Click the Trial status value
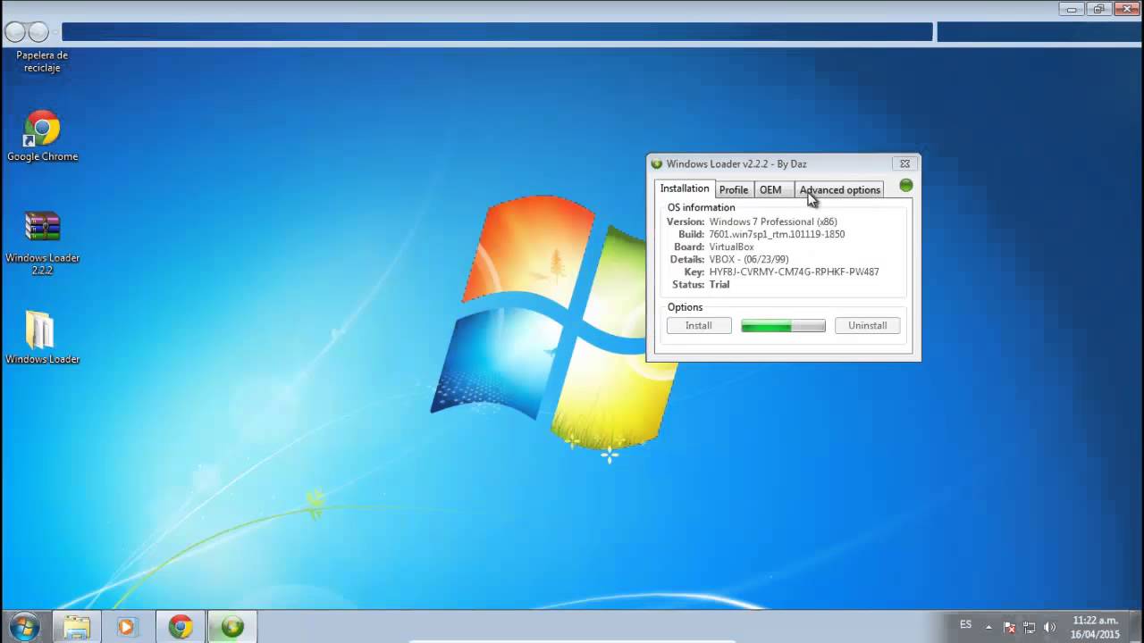This screenshot has width=1144, height=643. (719, 284)
